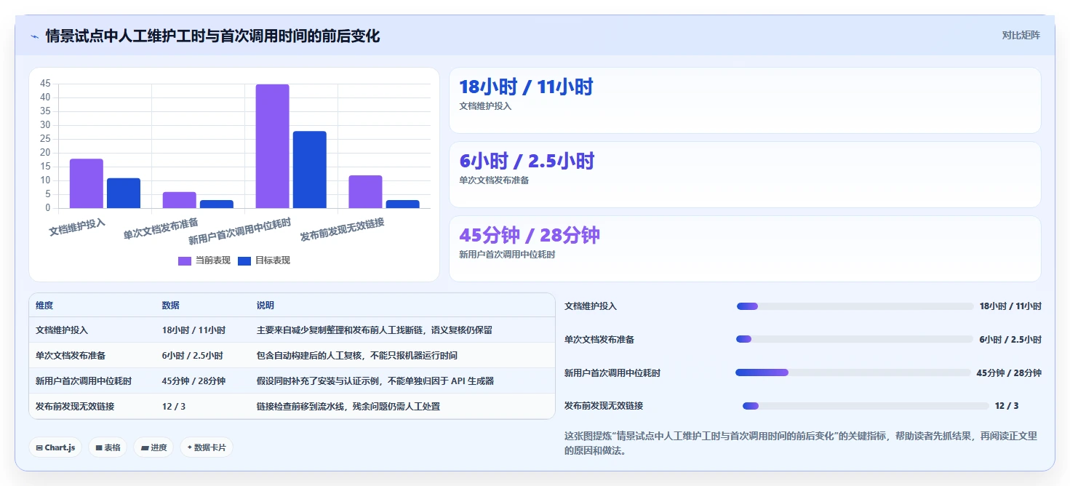Click the 表格 tag chip
1070x486 pixels.
point(108,447)
